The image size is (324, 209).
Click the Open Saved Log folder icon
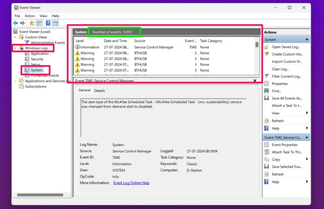[266, 47]
